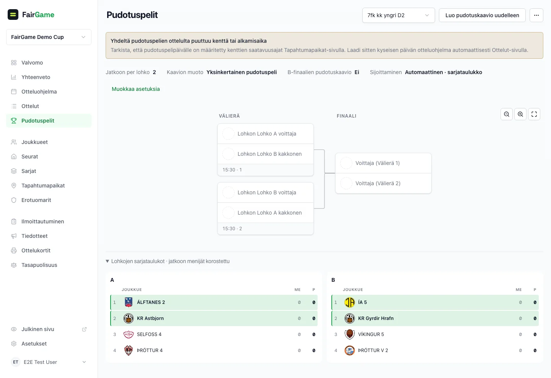Open Julkinen sivu link

point(49,329)
